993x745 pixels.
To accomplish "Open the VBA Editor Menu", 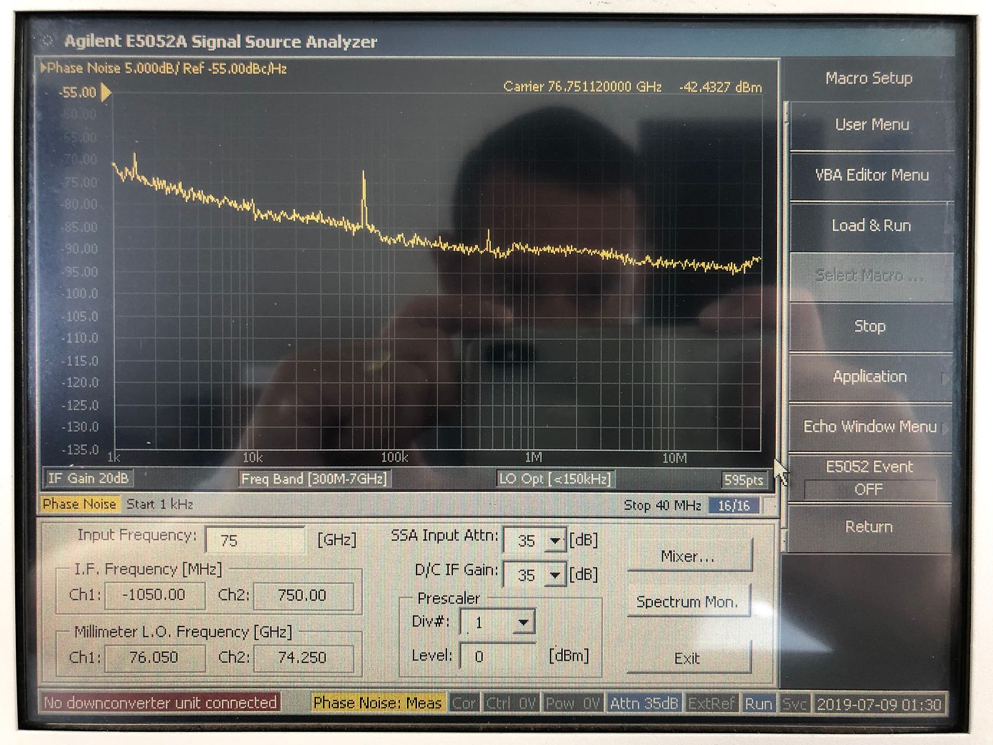I will (872, 175).
